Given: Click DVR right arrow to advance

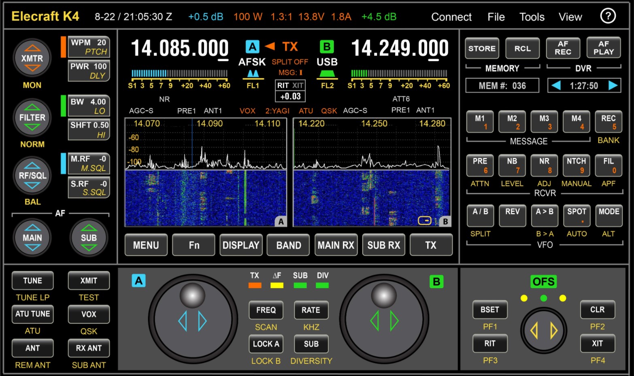Looking at the screenshot, I should pos(613,85).
